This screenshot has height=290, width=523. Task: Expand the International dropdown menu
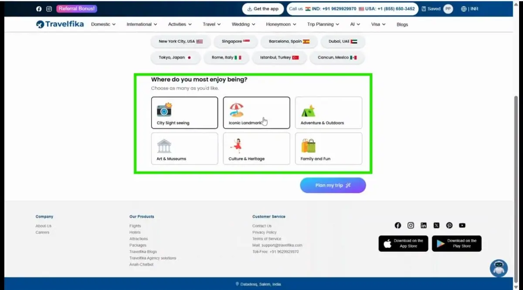tap(142, 24)
